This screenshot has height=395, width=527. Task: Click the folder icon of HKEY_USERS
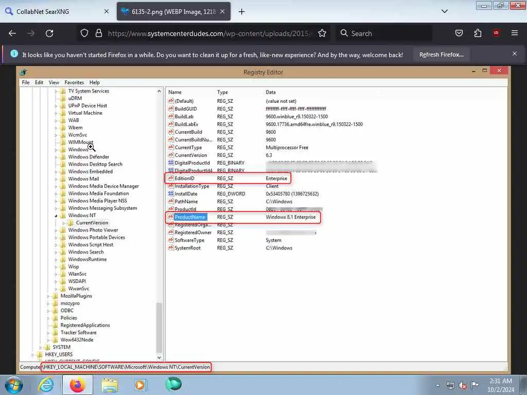point(40,354)
